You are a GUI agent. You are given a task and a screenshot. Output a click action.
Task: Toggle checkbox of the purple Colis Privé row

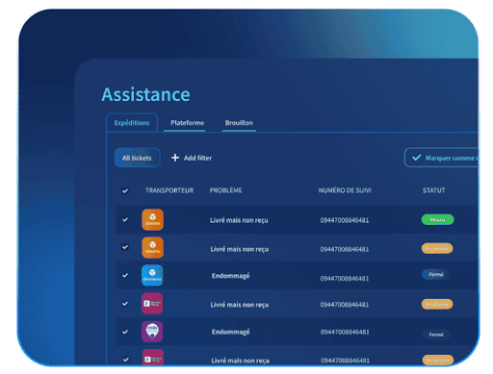click(125, 332)
